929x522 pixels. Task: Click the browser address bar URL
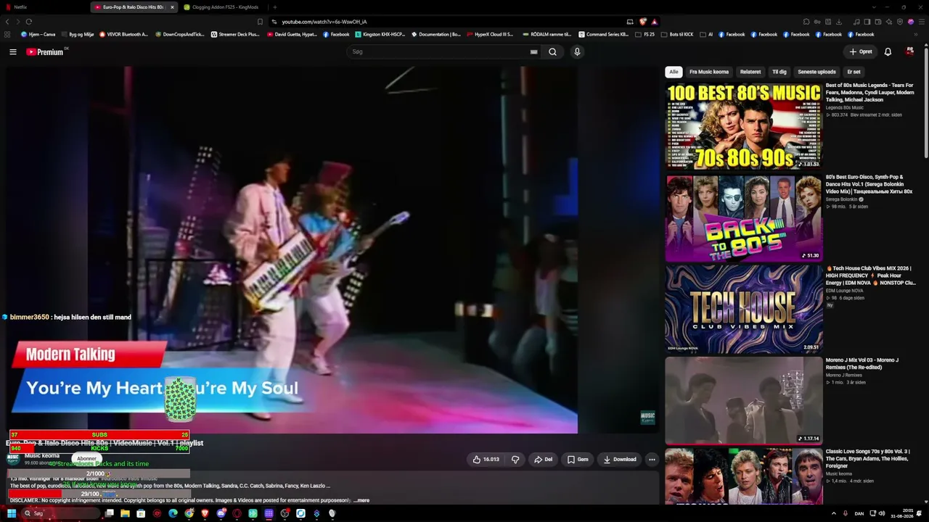(x=324, y=22)
